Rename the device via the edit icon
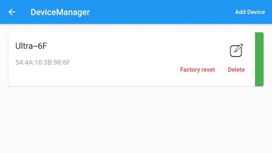This screenshot has width=272, height=153. tap(236, 50)
